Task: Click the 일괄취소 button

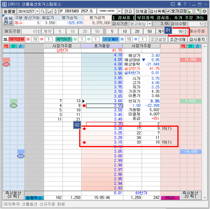Action: (x=34, y=198)
